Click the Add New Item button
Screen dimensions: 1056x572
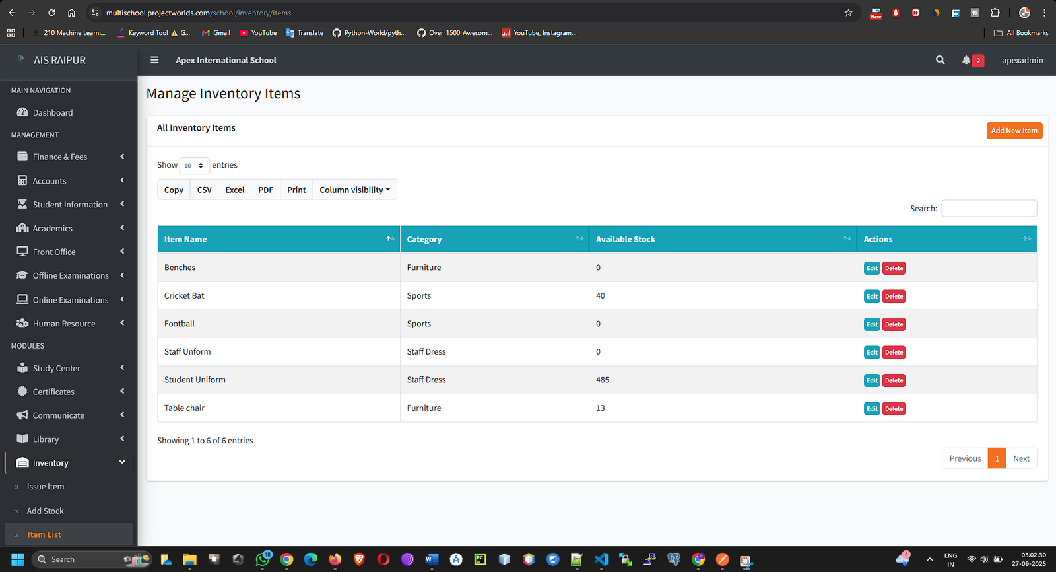(x=1014, y=131)
